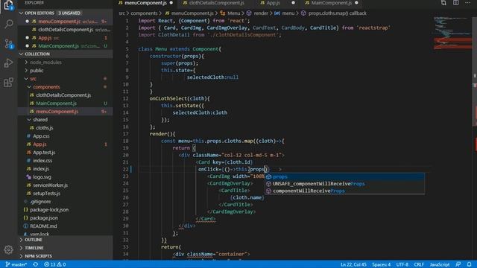Collapse the Open Editors section
This screenshot has width=477, height=268.
click(66, 13)
